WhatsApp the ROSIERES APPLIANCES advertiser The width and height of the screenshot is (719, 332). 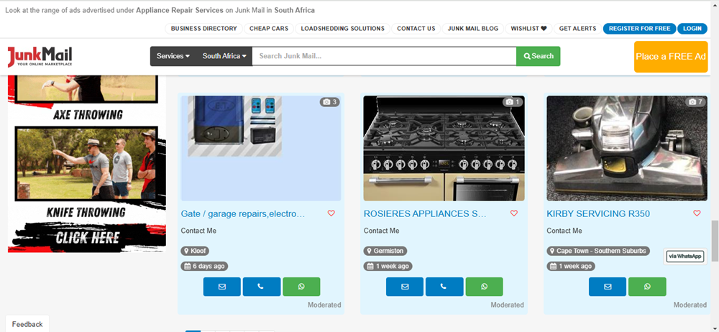[x=484, y=287]
